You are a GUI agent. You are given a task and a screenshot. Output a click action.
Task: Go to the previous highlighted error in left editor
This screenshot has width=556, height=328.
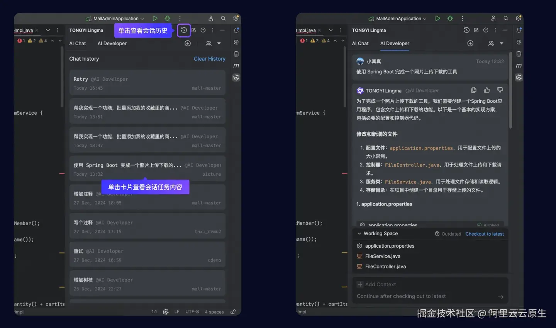[x=53, y=41]
